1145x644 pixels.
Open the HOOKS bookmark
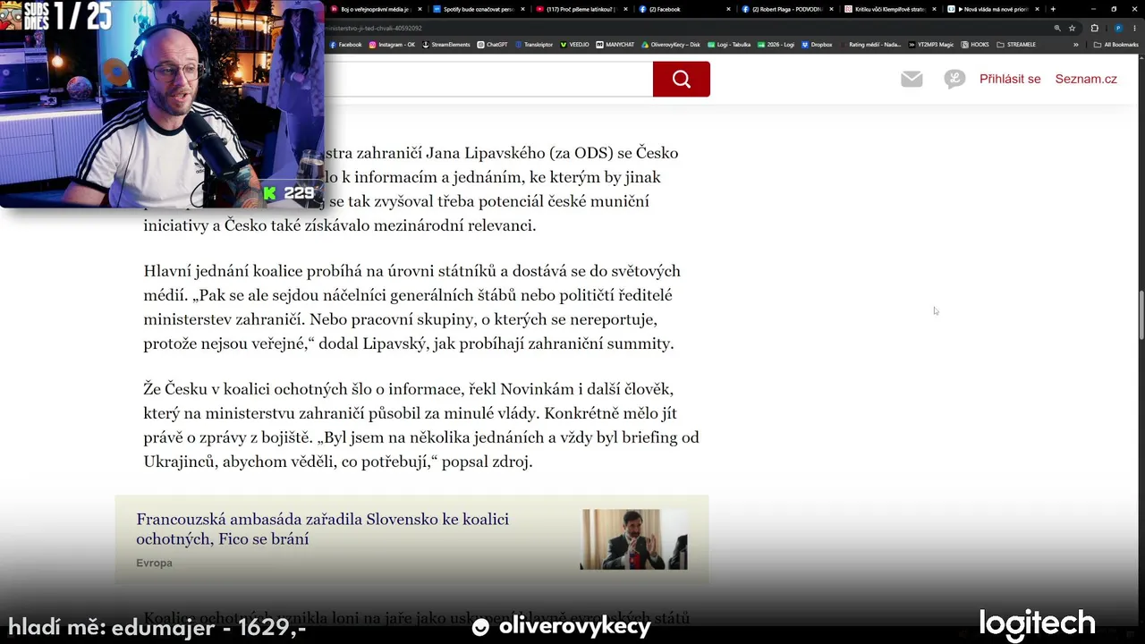[975, 44]
